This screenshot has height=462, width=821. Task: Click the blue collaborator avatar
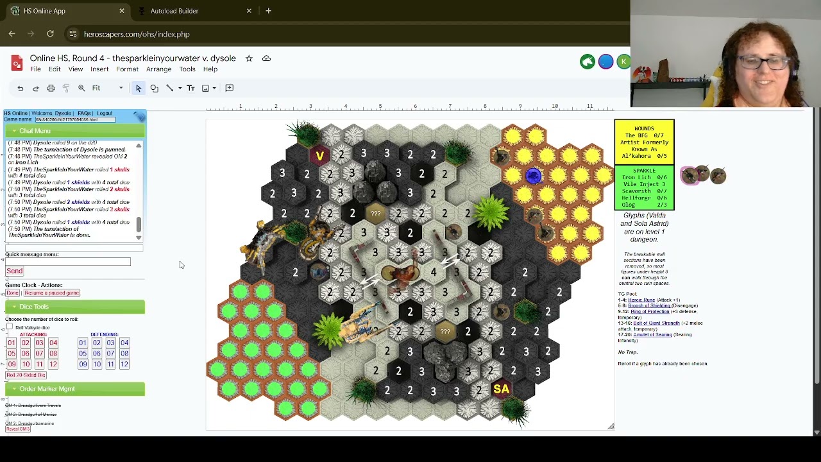point(605,62)
